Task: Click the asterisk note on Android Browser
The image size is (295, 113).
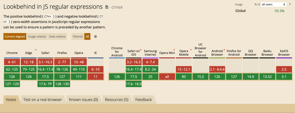Action: point(224,50)
